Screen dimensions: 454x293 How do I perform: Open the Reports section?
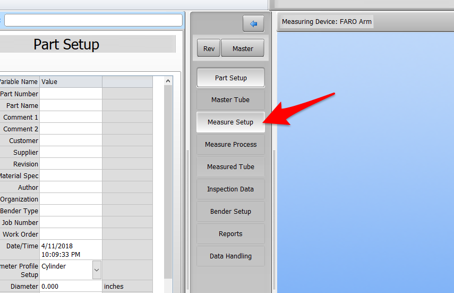tap(230, 234)
